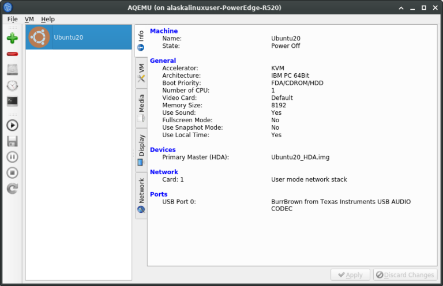Image resolution: width=443 pixels, height=286 pixels.
Task: Open the terminal console icon in toolbar
Action: click(x=12, y=101)
